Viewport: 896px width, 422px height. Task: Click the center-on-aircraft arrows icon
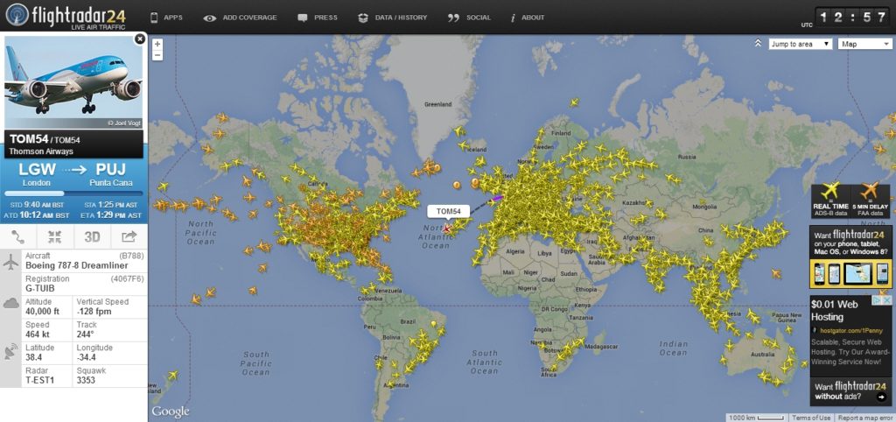tap(55, 236)
